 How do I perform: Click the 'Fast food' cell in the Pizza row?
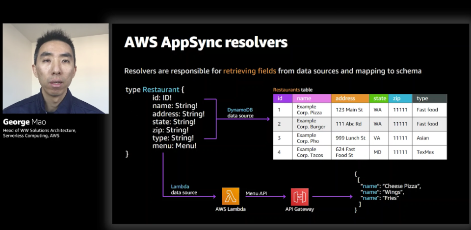[430, 110]
